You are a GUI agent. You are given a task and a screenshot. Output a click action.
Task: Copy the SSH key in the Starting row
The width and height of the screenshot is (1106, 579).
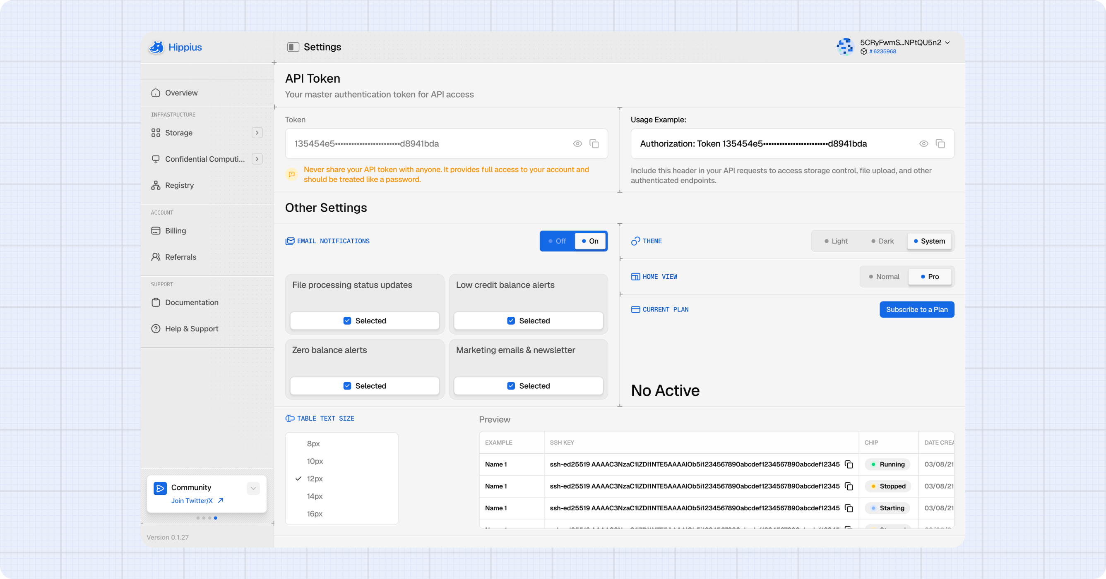pos(849,508)
